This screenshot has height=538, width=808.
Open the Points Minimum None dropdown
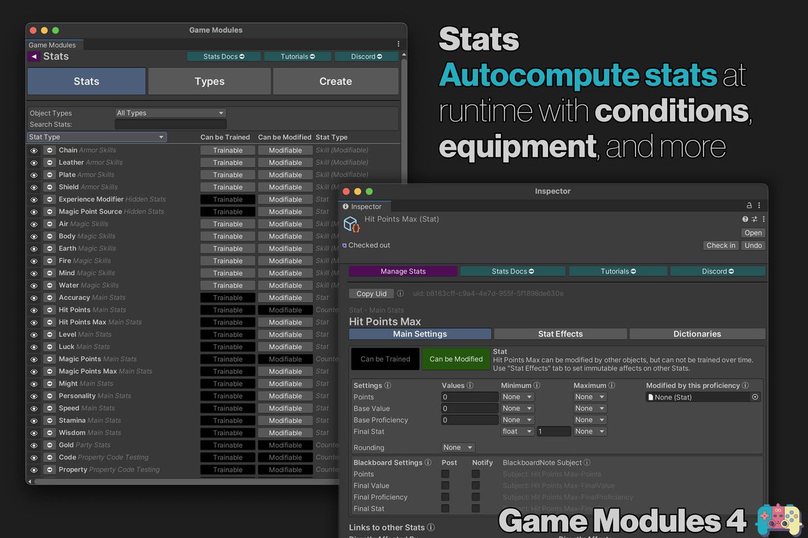tap(518, 397)
